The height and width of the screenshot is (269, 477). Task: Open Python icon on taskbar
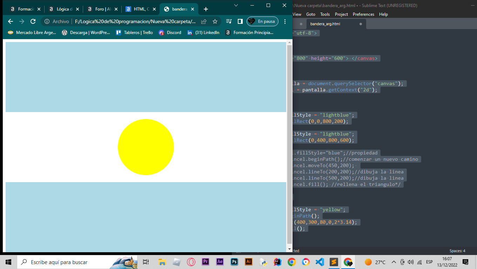coord(263,262)
